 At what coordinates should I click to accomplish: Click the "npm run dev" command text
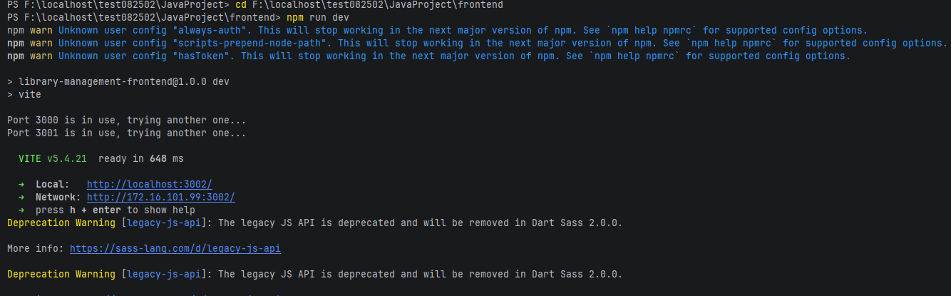tap(318, 17)
